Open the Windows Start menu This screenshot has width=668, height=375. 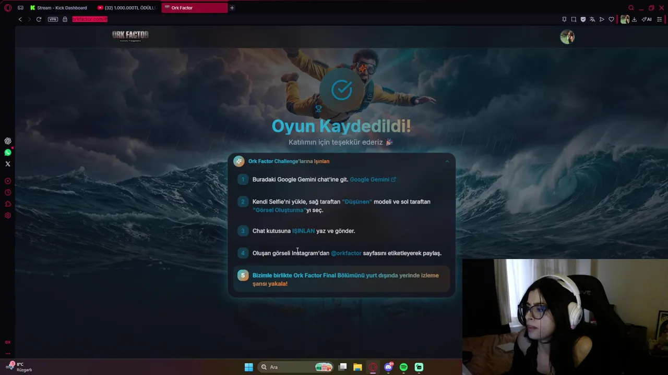(x=249, y=367)
